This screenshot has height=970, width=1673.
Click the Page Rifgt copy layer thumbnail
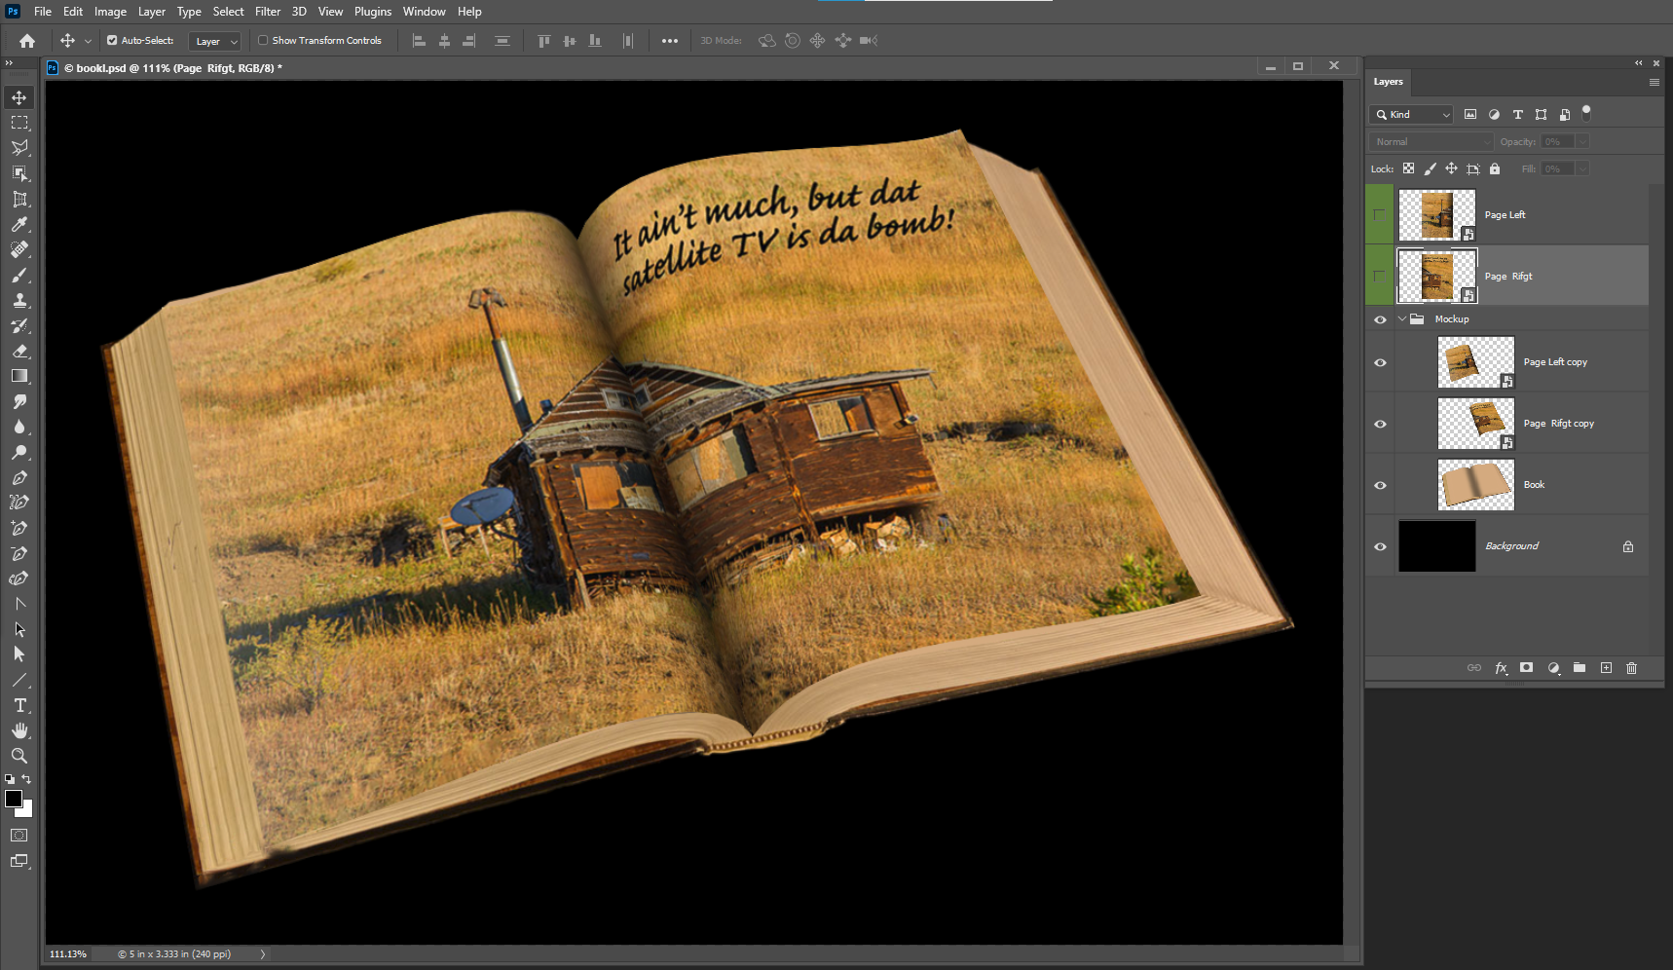tap(1475, 423)
